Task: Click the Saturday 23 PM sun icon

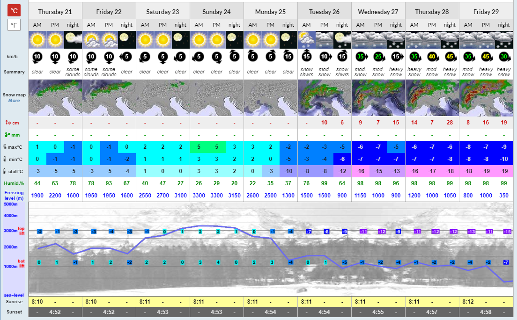Action: coord(163,40)
